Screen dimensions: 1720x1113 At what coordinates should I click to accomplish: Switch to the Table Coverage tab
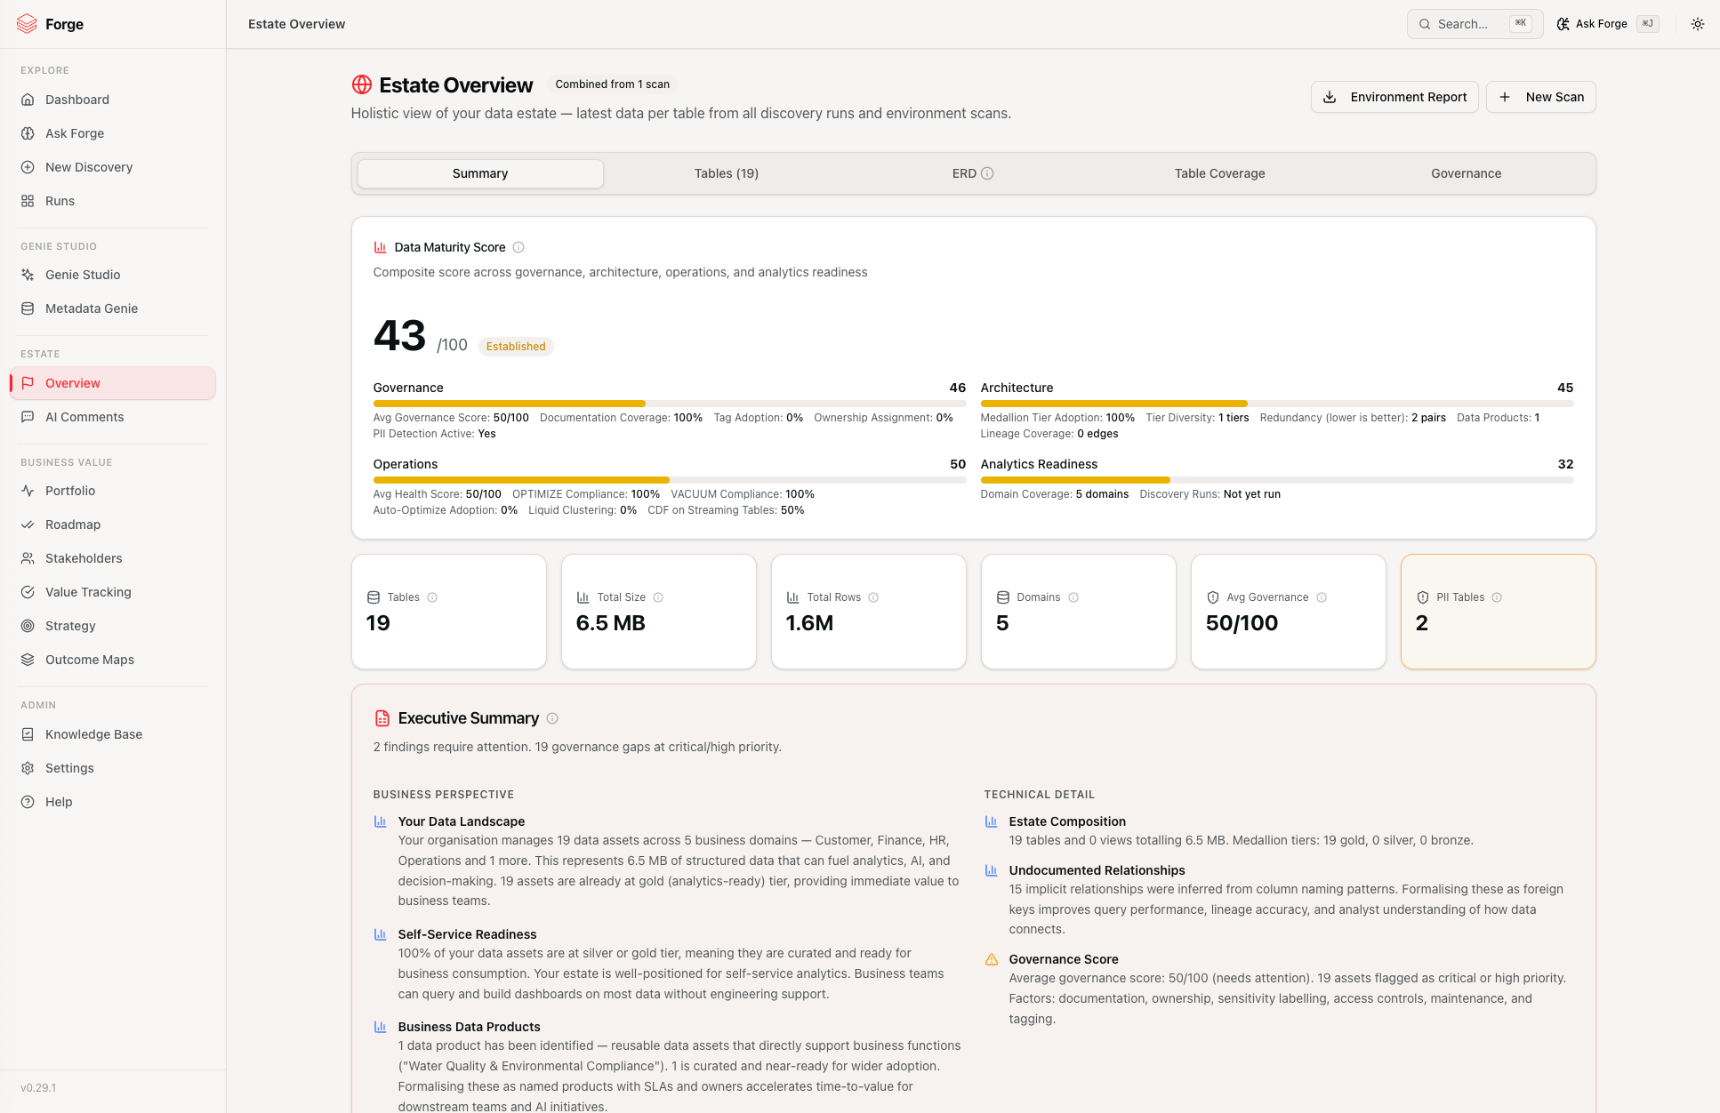pyautogui.click(x=1219, y=173)
